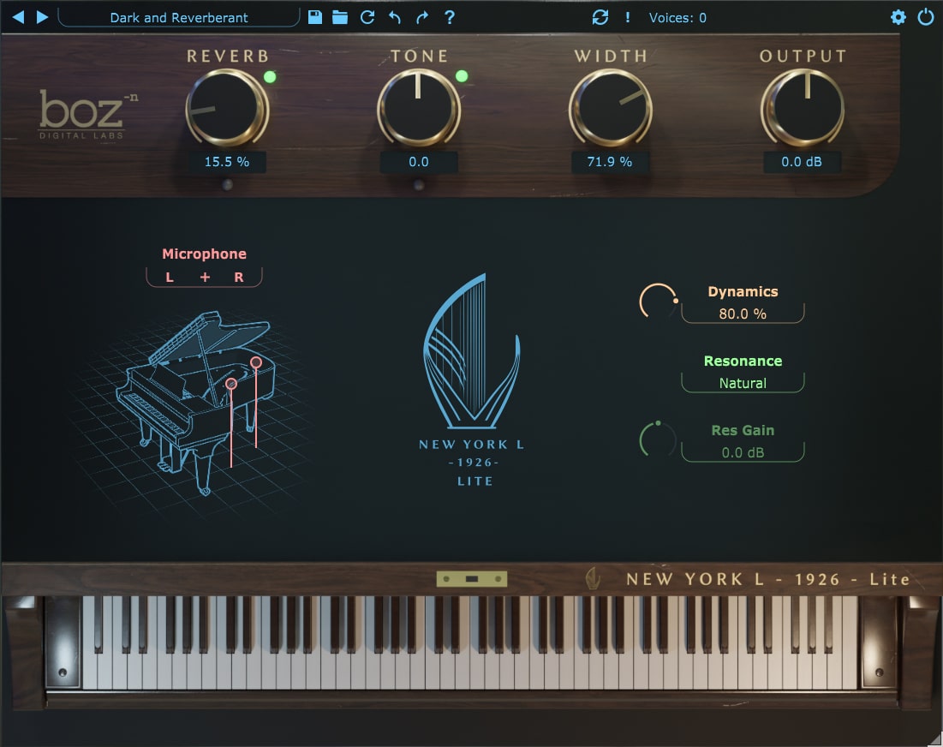The width and height of the screenshot is (943, 747).
Task: Open the preset folder browser icon
Action: pos(339,17)
